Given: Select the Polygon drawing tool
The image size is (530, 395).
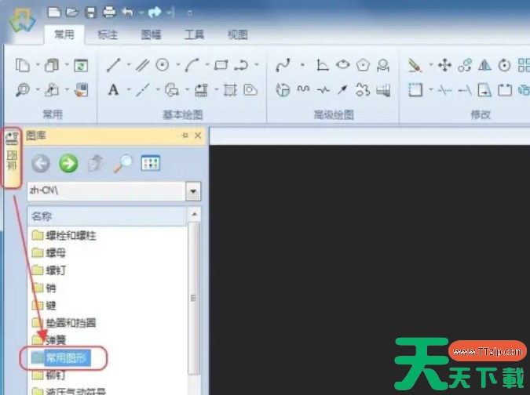Looking at the screenshot, I should 363,65.
